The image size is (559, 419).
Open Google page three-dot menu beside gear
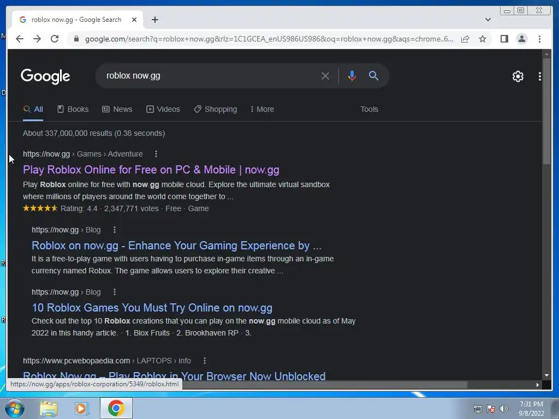pos(540,76)
